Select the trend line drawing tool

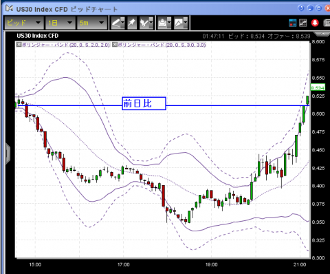(116, 23)
